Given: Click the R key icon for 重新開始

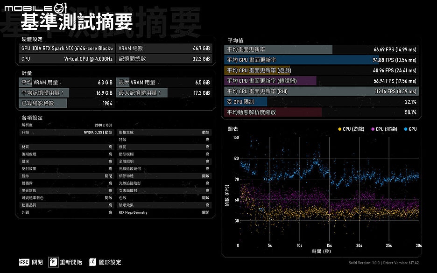Looking at the screenshot, I should click(53, 262).
